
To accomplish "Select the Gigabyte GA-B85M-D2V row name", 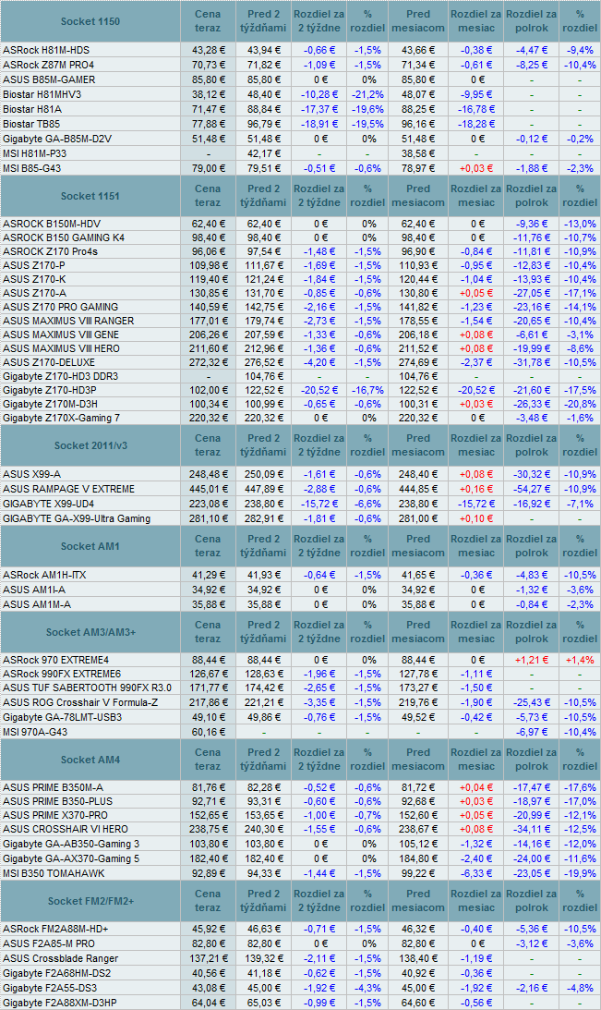I will click(x=57, y=140).
